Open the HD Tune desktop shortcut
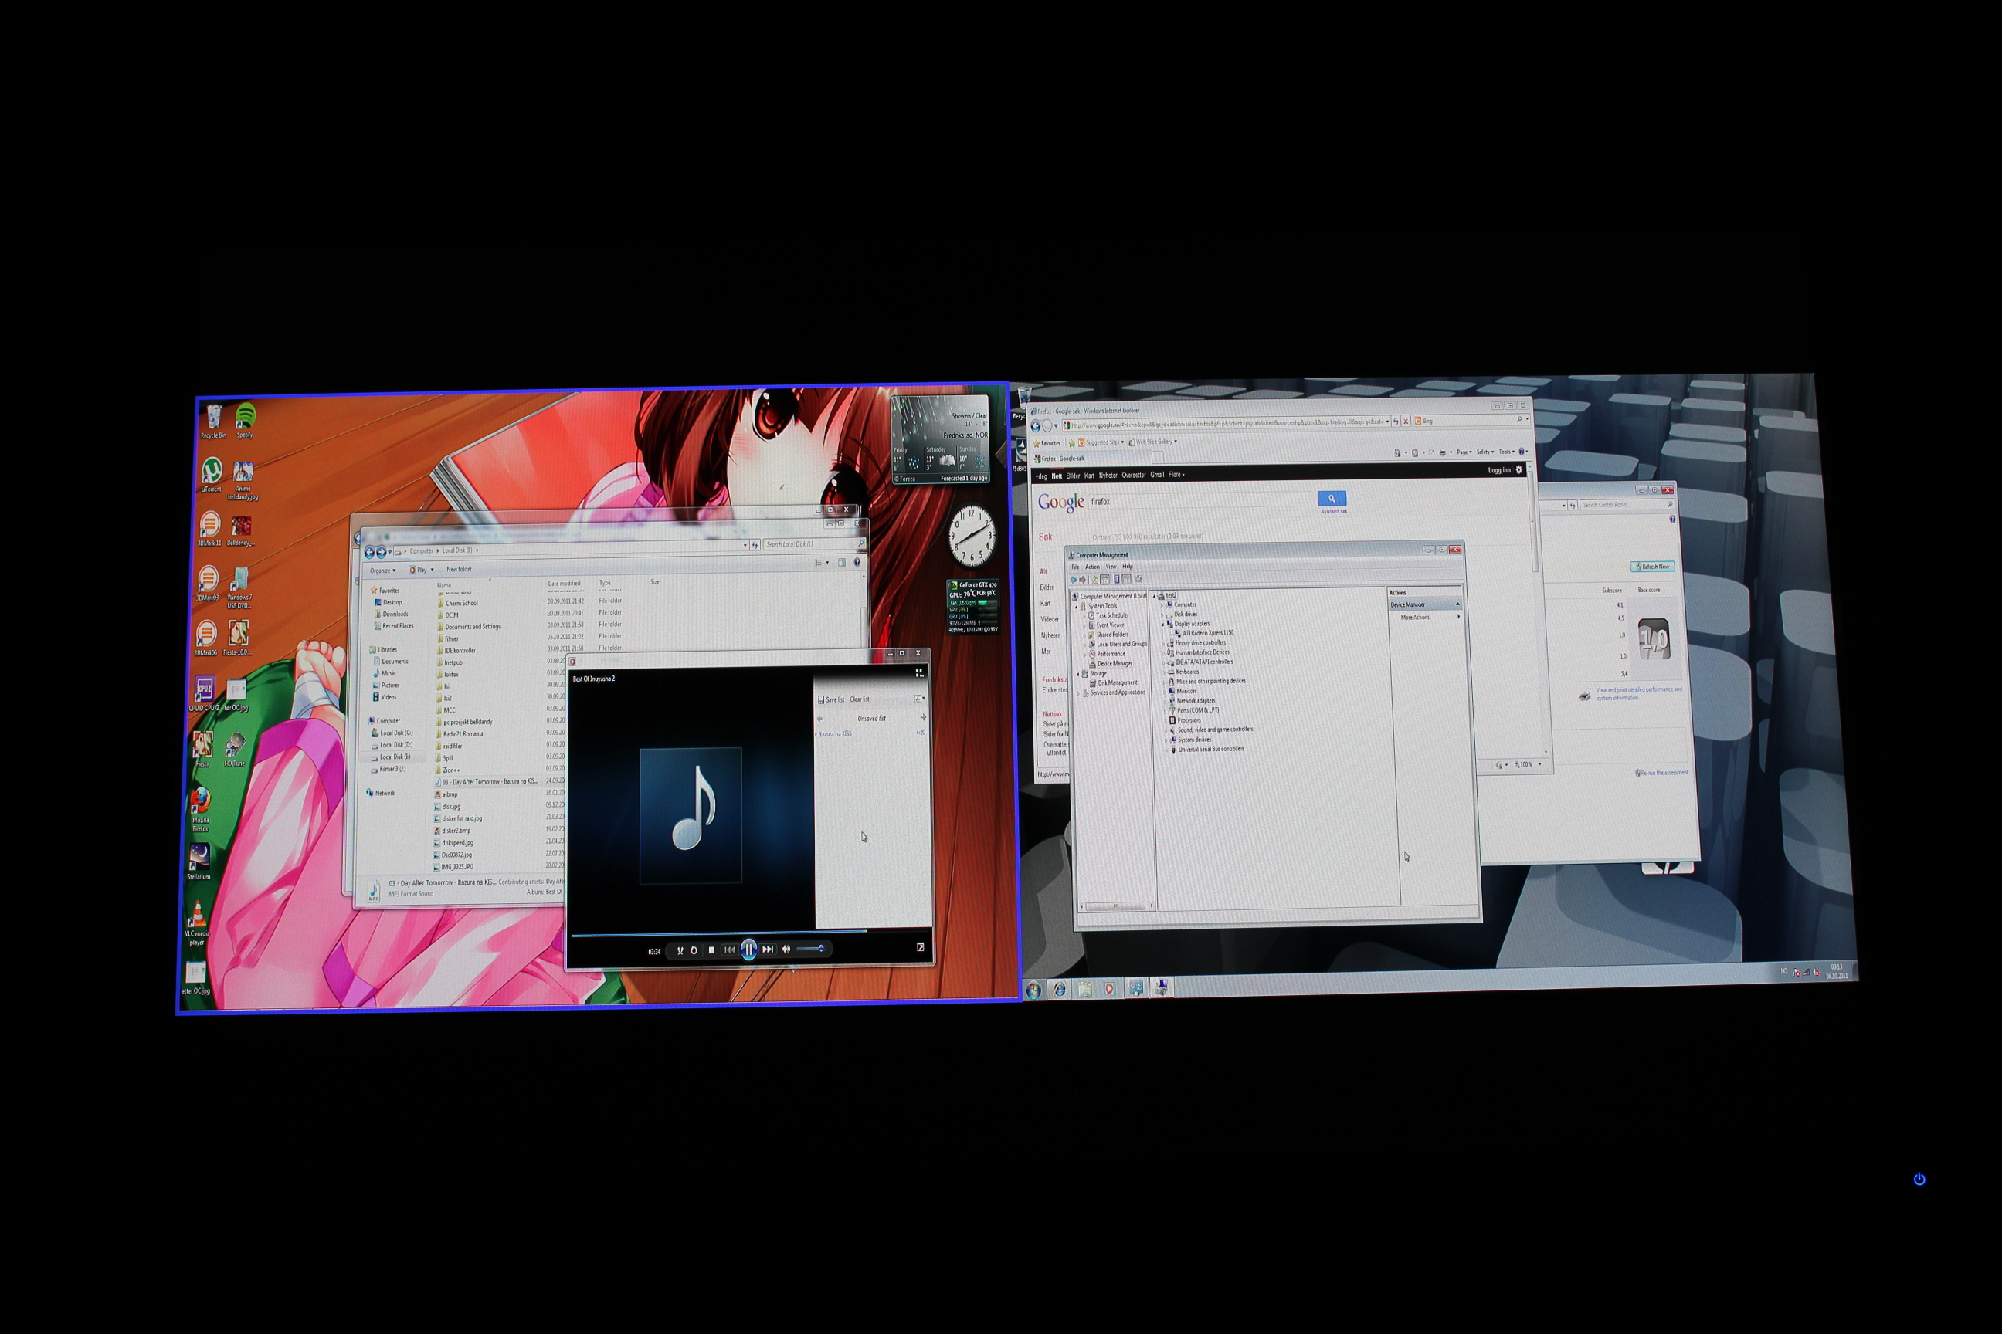Screen dimensions: 2002x1334 [x=235, y=750]
